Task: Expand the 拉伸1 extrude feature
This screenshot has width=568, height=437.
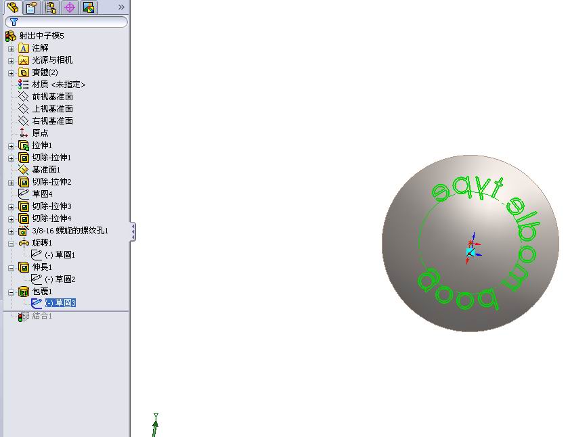Action: point(11,146)
